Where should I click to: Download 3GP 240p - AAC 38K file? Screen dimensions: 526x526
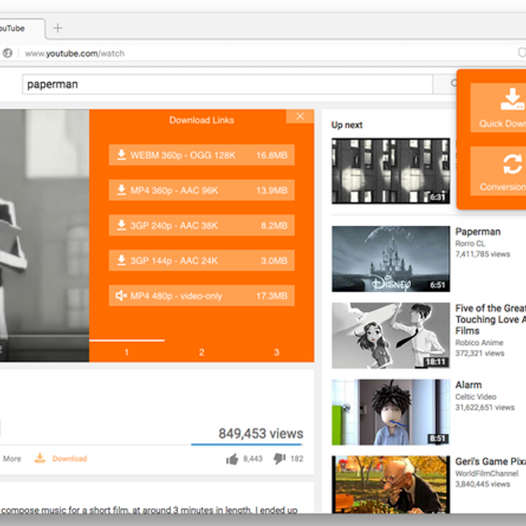tap(202, 225)
